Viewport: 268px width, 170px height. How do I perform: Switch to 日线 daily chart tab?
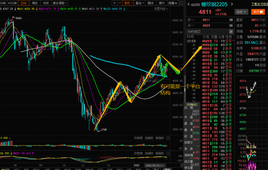[24, 3]
